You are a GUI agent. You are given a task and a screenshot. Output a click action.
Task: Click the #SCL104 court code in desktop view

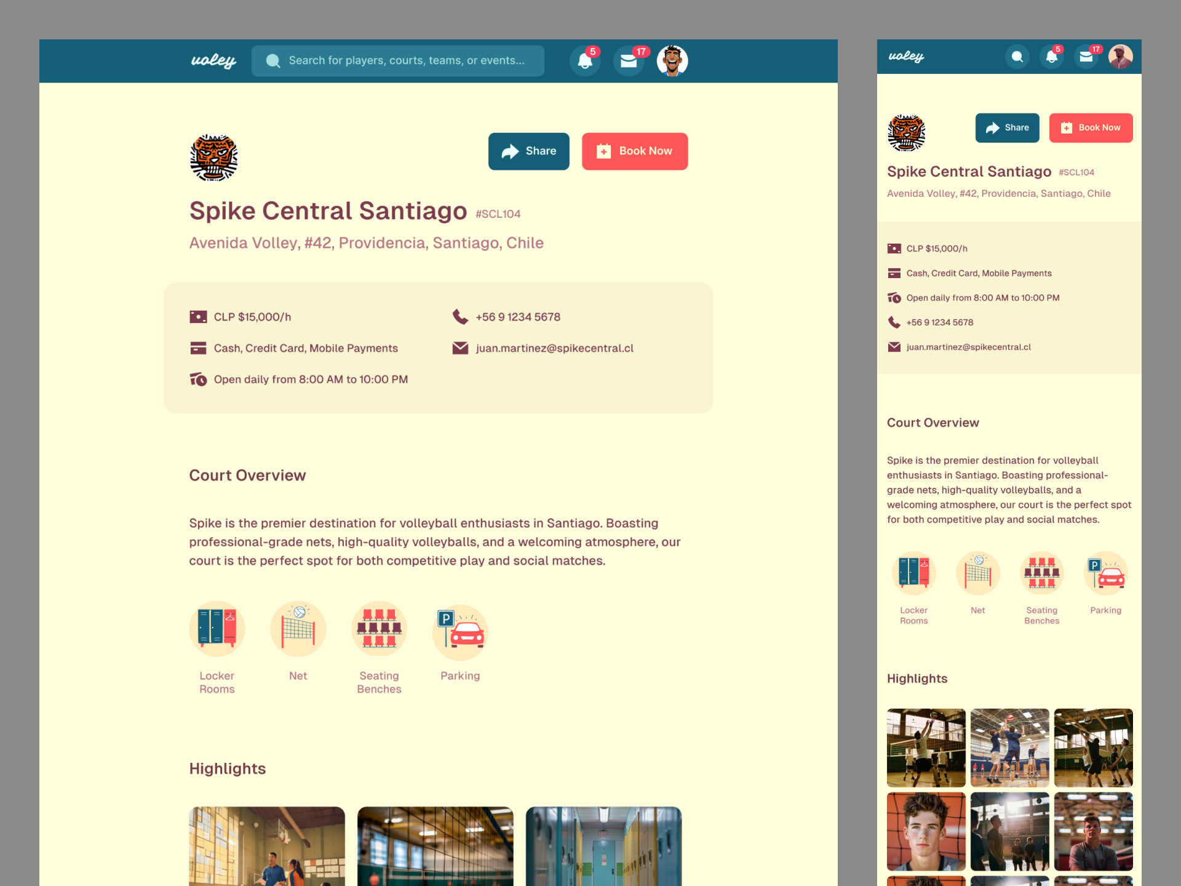[x=498, y=214]
